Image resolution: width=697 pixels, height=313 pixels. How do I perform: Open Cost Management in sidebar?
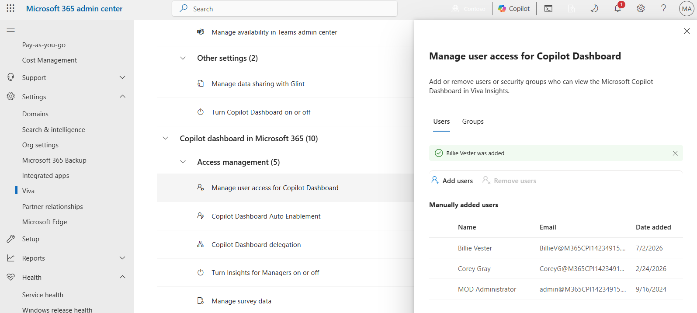pos(49,60)
